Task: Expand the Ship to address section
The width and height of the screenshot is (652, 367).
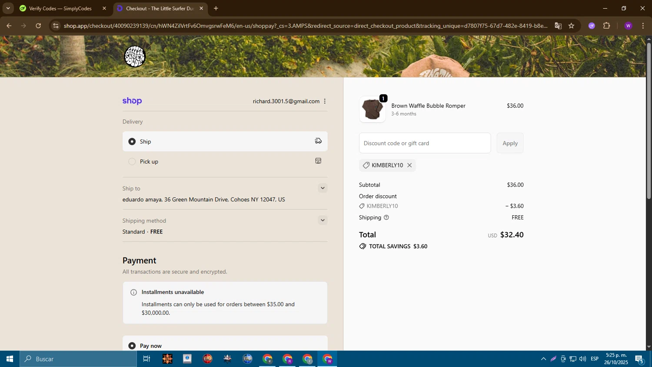Action: (x=323, y=188)
